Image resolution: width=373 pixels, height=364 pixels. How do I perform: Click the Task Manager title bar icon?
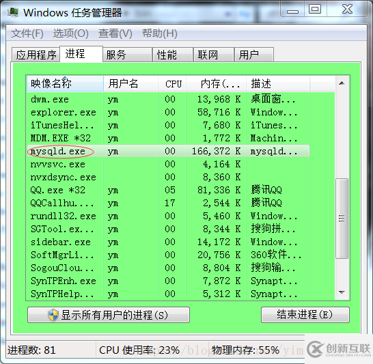pos(12,12)
